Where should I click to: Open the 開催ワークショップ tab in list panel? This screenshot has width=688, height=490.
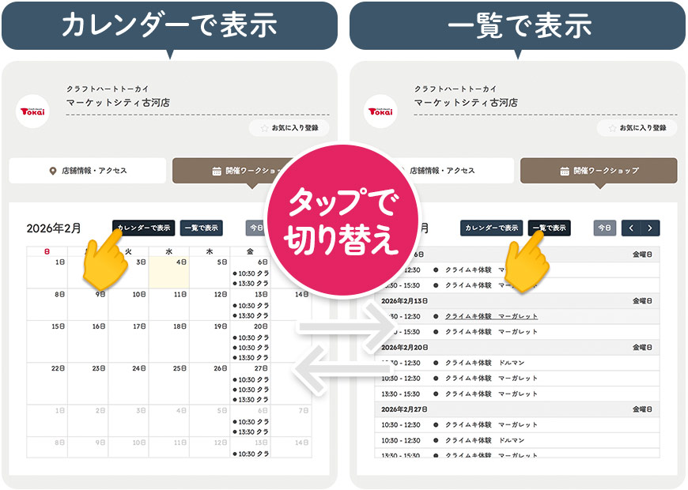599,171
